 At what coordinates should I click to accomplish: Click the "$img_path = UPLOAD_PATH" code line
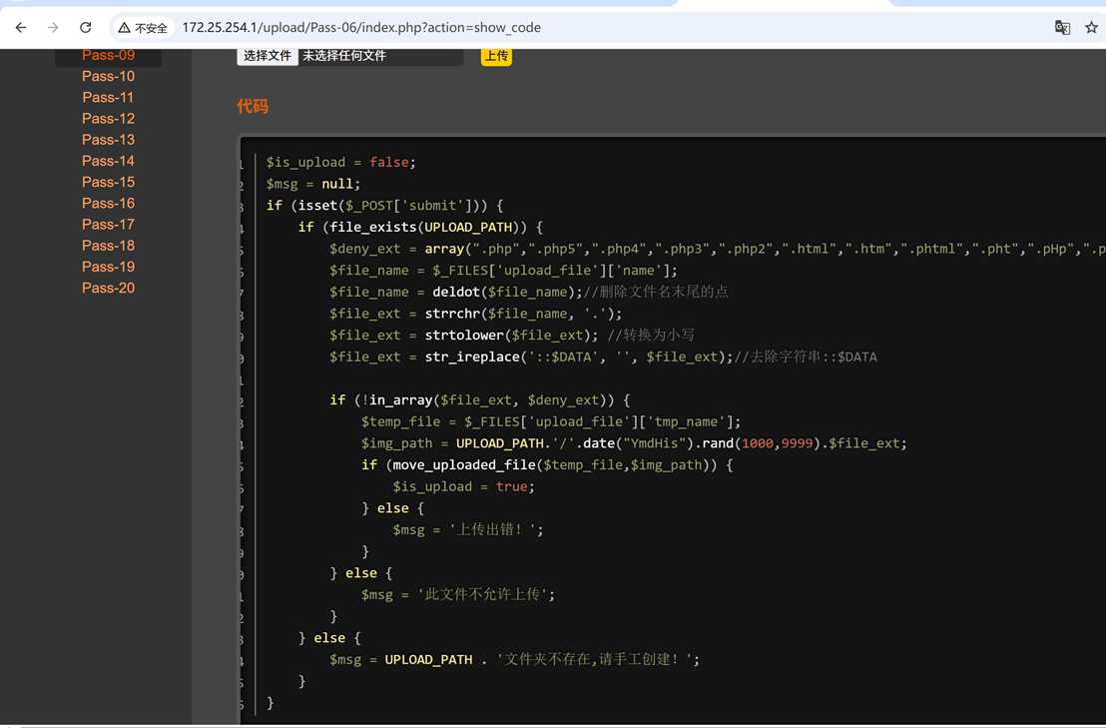634,443
